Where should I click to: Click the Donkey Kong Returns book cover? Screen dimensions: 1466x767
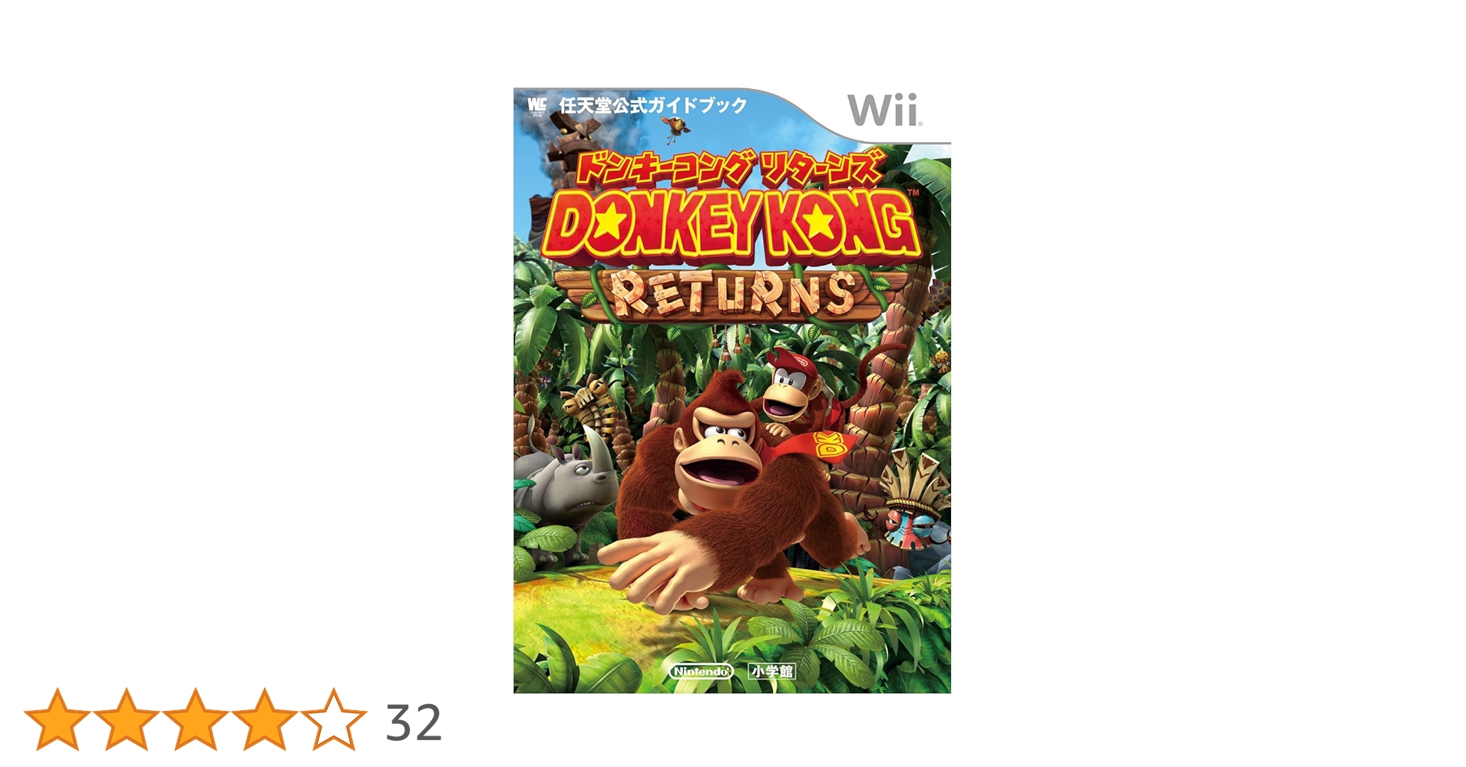[732, 390]
